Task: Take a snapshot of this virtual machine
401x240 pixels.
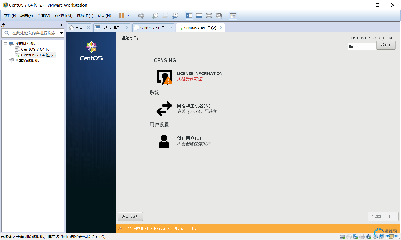Action: tap(155, 16)
